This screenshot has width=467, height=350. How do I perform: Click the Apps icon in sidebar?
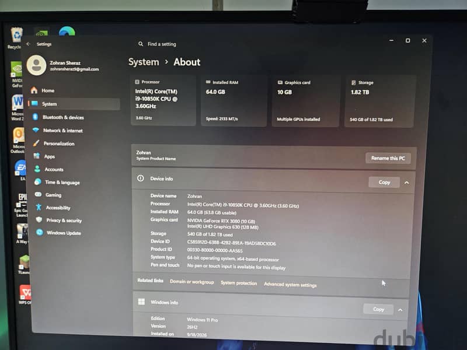pyautogui.click(x=37, y=156)
